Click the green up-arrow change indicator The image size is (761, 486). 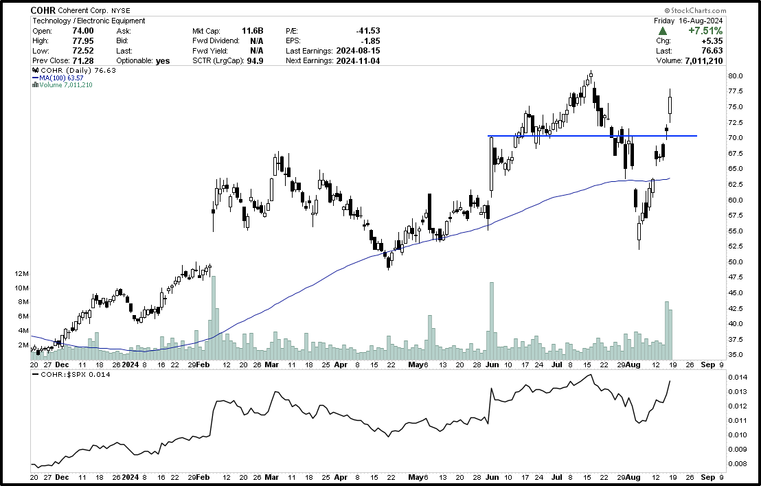click(663, 31)
